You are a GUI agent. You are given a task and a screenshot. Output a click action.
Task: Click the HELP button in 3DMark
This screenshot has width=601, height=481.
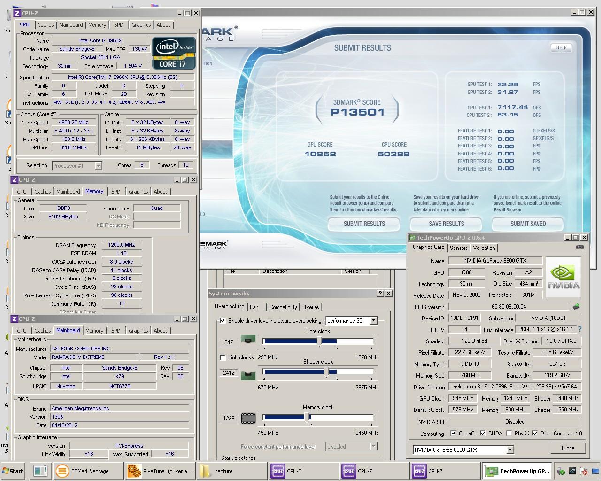click(x=561, y=47)
